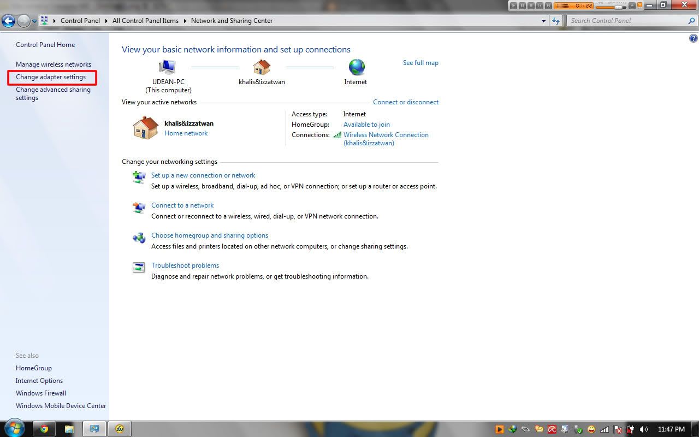
Task: Open Change adapter settings
Action: coord(51,77)
